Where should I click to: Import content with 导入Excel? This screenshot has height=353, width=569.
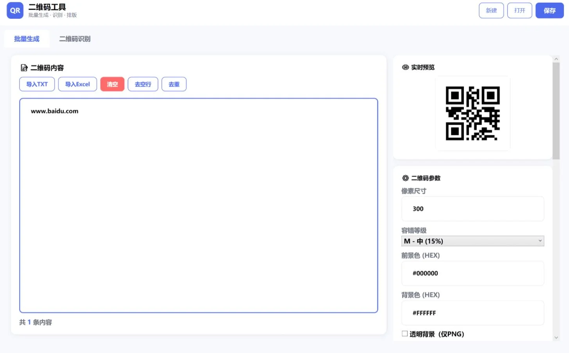(x=77, y=84)
